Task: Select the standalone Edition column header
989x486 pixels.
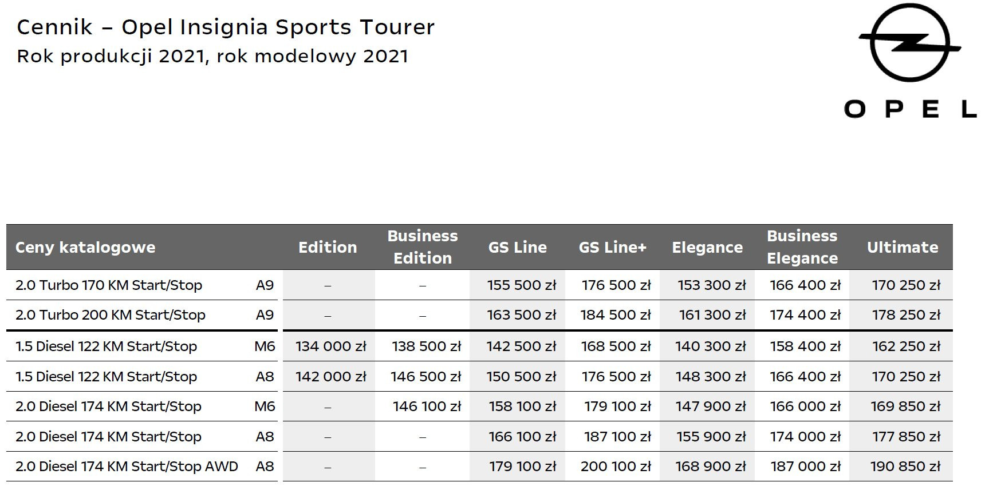Action: point(328,247)
